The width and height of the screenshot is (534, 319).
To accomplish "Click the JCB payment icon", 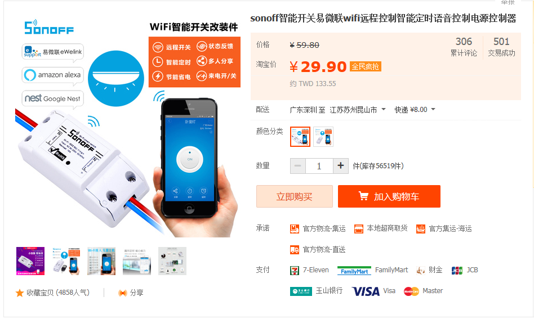I will (457, 271).
